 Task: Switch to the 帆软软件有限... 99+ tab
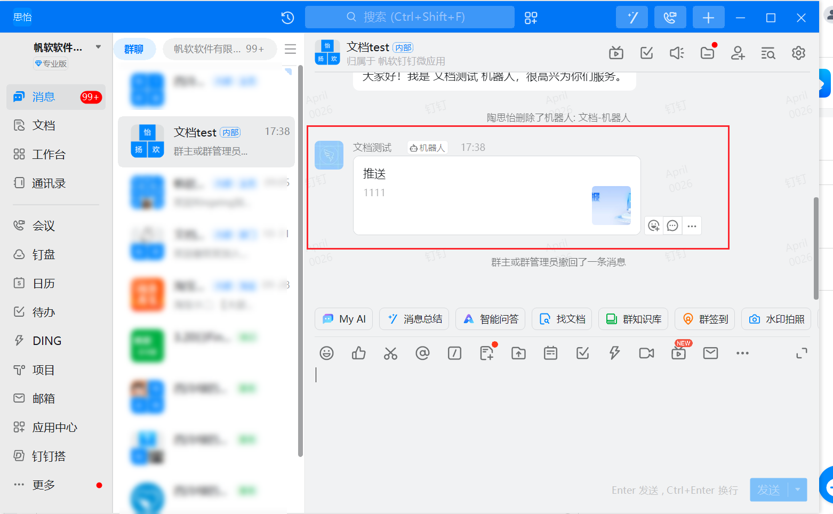[x=219, y=49]
